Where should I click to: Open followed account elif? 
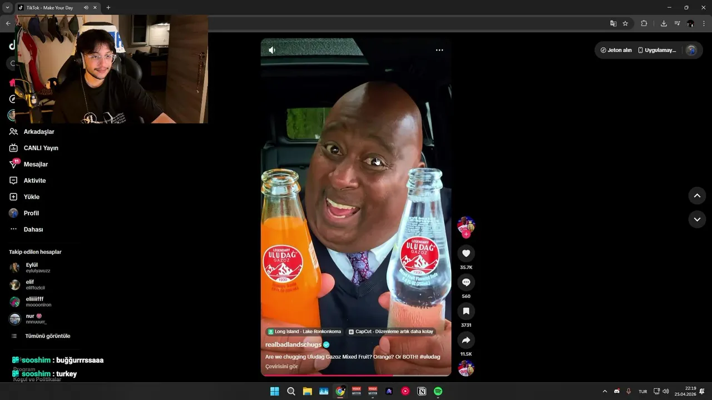(x=27, y=284)
